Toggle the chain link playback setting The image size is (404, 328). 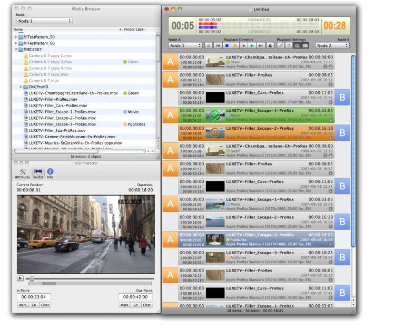click(x=281, y=46)
